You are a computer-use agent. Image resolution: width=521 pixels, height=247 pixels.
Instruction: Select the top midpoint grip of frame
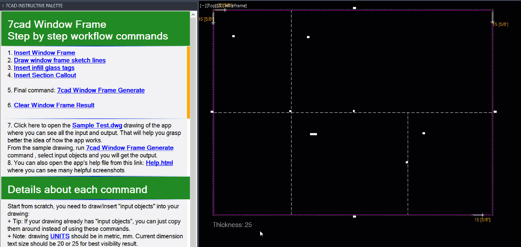click(354, 8)
